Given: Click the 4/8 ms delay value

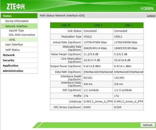Looking at the screenshot, I should [88, 84].
